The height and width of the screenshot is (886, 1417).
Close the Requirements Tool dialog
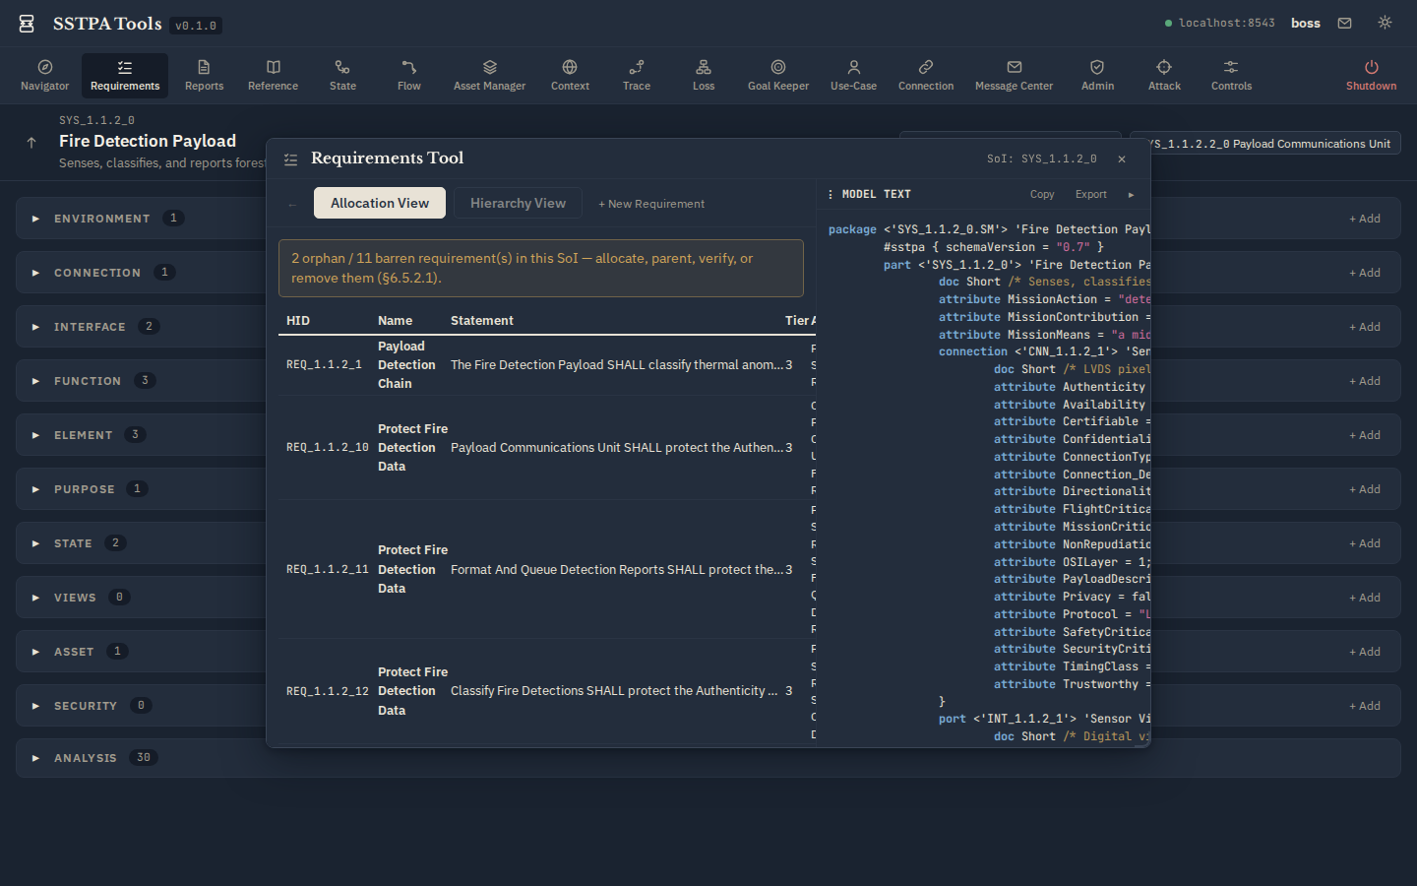point(1122,158)
